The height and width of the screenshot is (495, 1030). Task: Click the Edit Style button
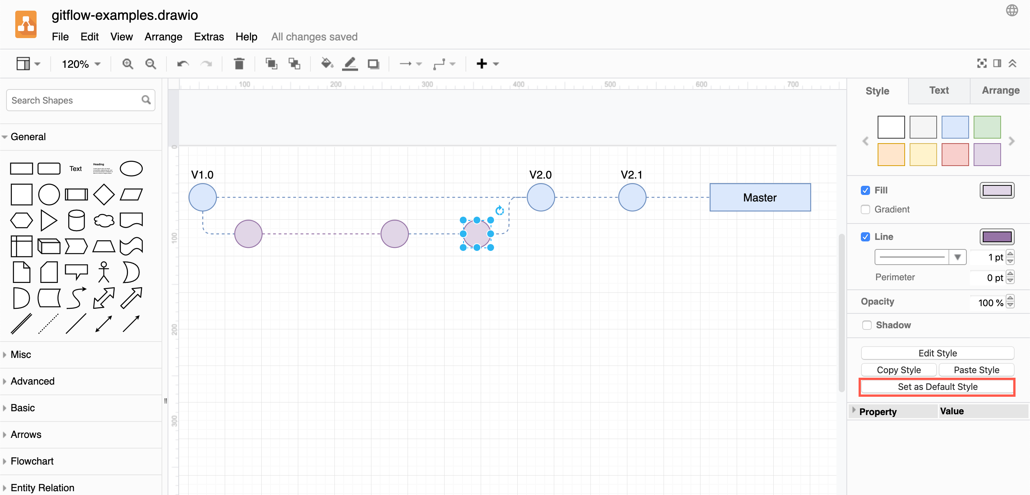[937, 353]
